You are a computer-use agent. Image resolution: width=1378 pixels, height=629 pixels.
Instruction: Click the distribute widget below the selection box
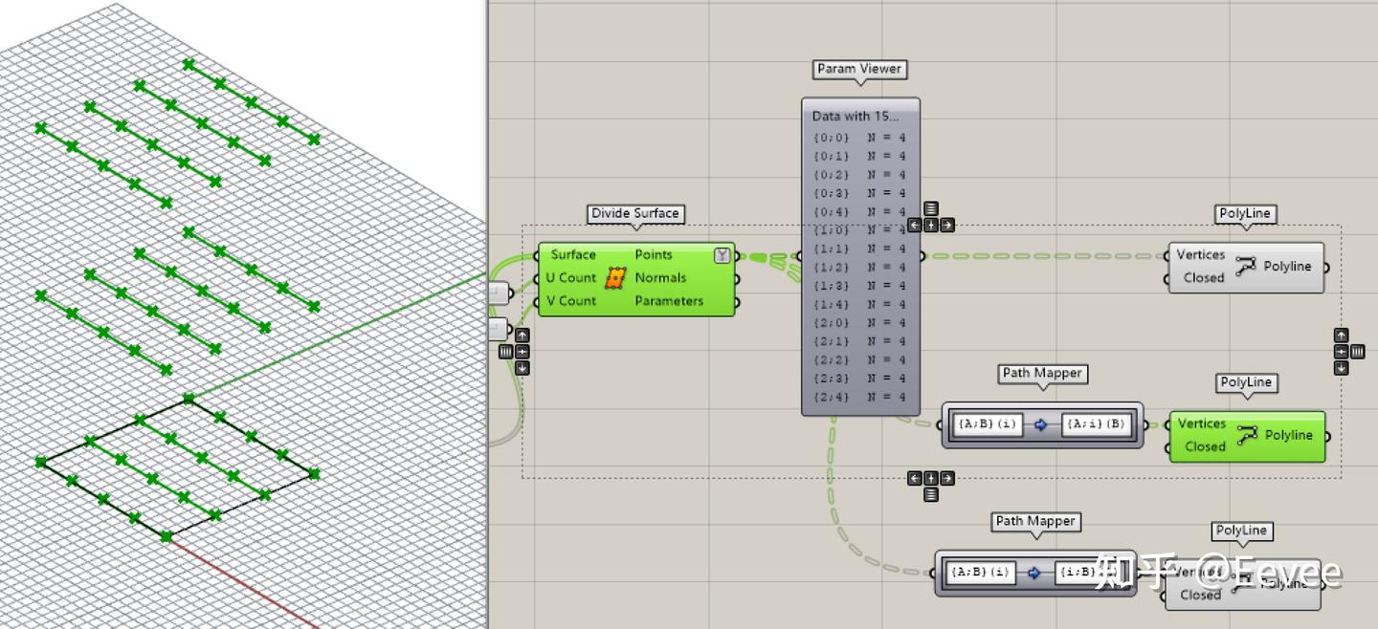click(x=931, y=494)
